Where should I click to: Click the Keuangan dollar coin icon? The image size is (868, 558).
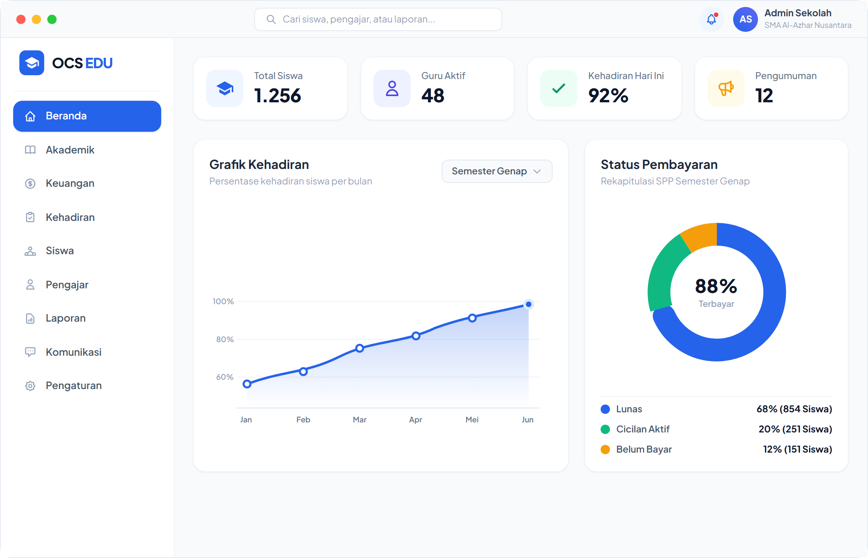click(30, 183)
